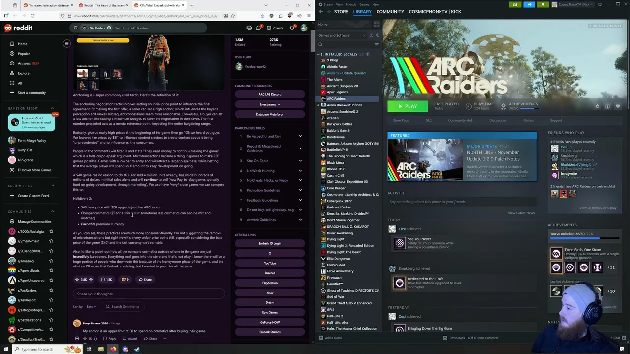Open Reddit chat icon with notification badge
630x354 pixels.
tap(259, 28)
